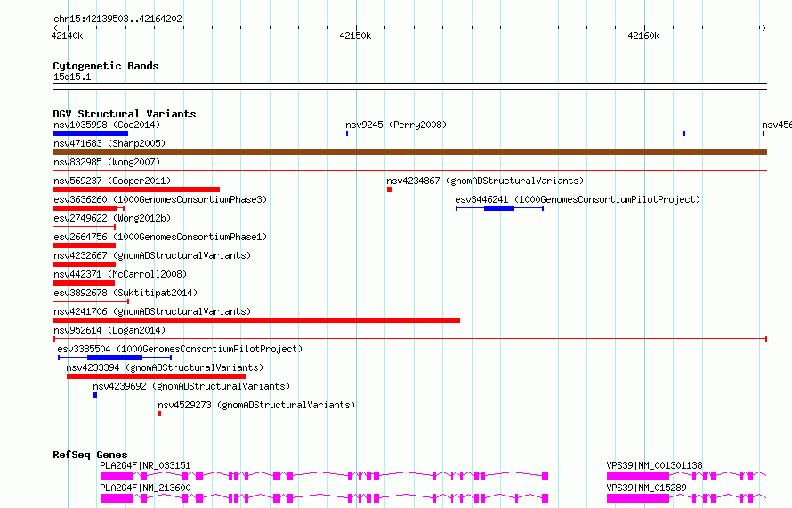
Task: Click the VPS39|NM_001301138 gene label
Action: click(655, 465)
